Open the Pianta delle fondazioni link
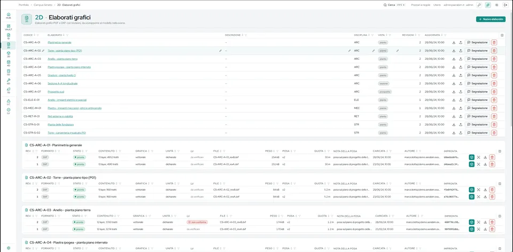The width and height of the screenshot is (513, 252). (61, 124)
